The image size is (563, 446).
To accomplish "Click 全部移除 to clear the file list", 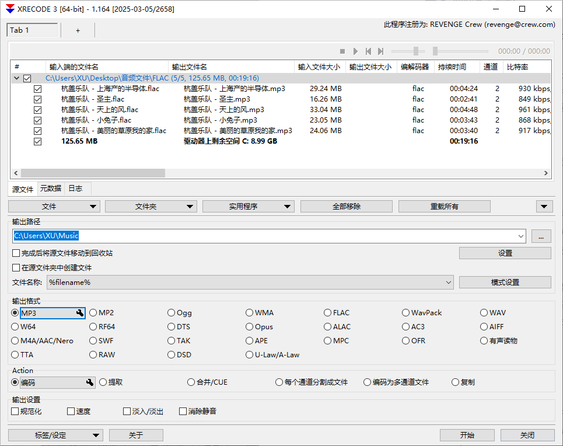I will tap(346, 206).
